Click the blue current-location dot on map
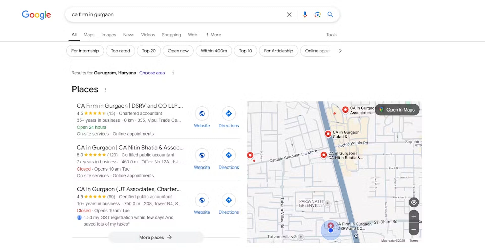Image resolution: width=485 pixels, height=250 pixels. pyautogui.click(x=330, y=230)
